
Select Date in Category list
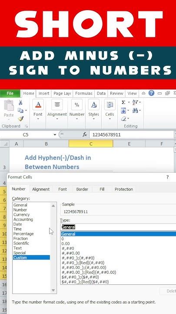point(17,224)
